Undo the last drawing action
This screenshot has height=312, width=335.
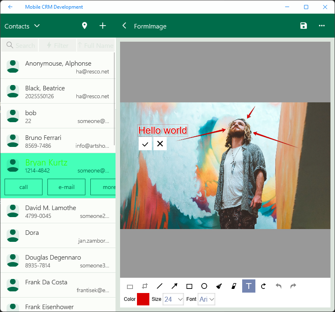coord(278,286)
